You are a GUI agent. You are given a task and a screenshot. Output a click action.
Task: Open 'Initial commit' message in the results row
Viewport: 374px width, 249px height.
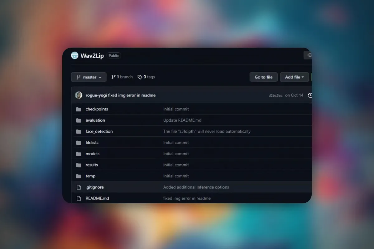[176, 165]
